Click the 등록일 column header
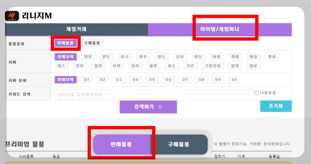This screenshot has height=164, width=311. tap(274, 156)
